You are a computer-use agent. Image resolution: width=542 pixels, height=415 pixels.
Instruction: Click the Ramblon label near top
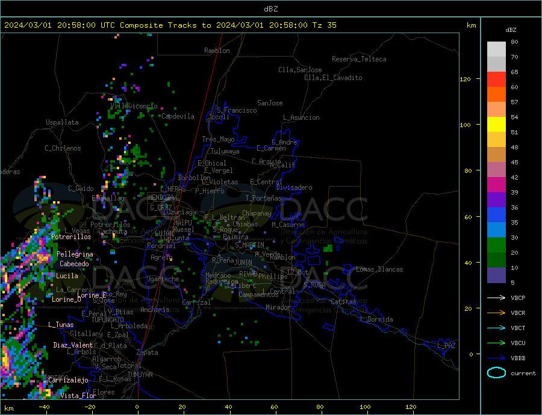pos(217,51)
